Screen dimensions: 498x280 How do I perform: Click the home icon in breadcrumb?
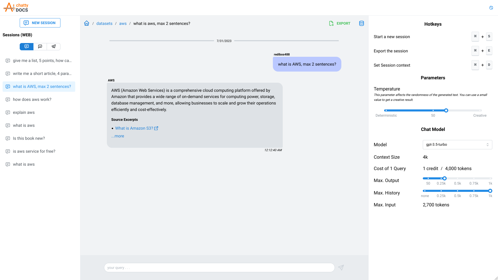tap(87, 23)
